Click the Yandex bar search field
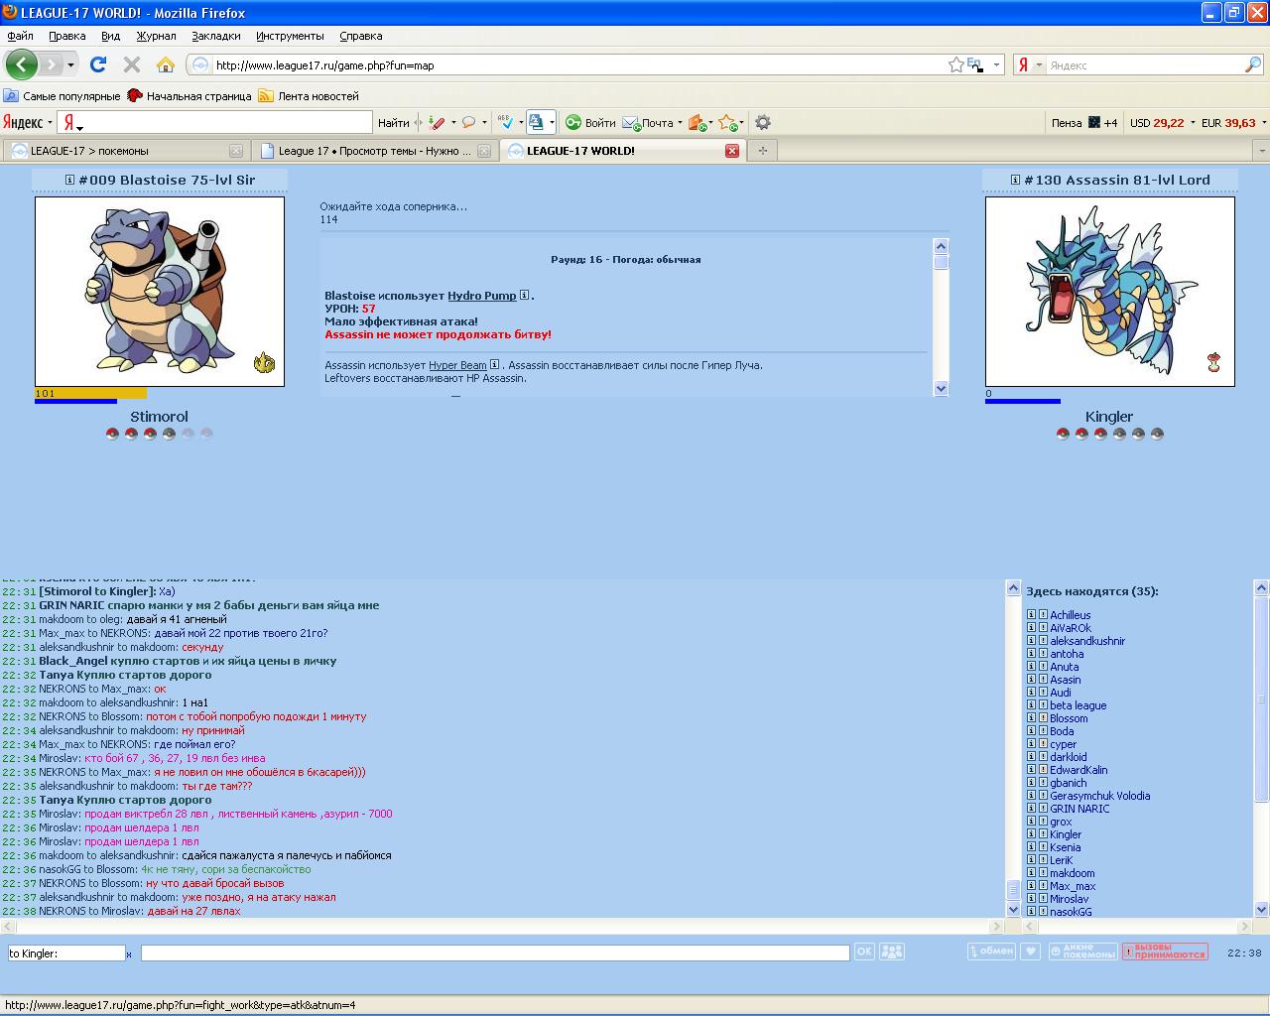Viewport: 1270px width, 1016px height. tap(225, 123)
